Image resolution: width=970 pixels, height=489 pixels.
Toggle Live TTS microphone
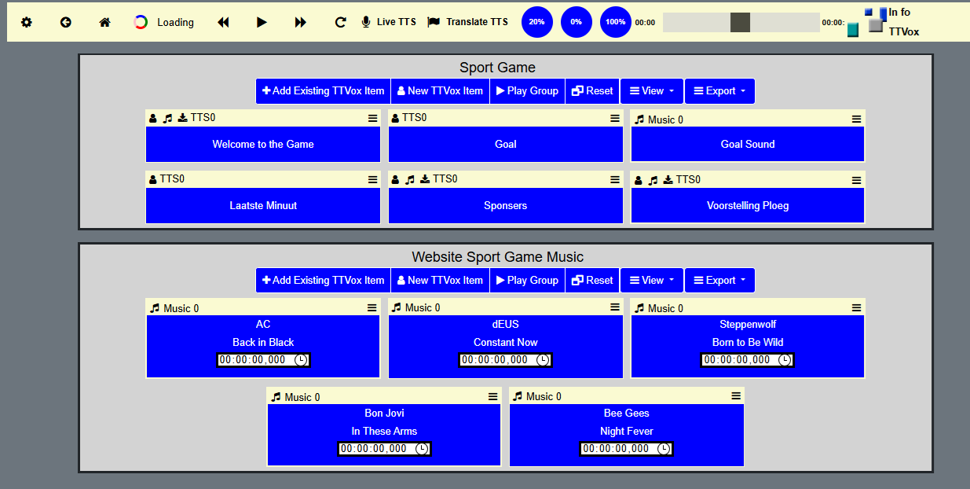(x=388, y=22)
